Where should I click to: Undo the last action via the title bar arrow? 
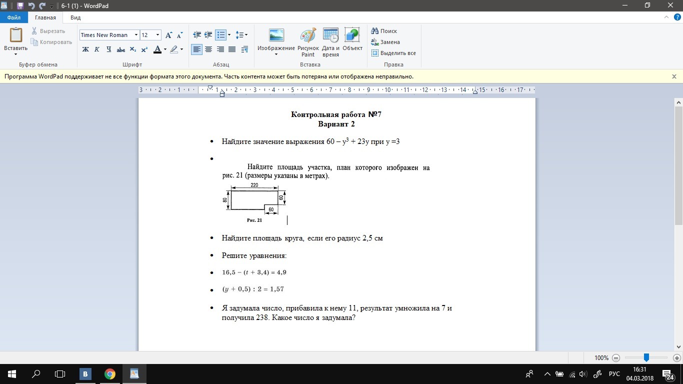point(31,6)
